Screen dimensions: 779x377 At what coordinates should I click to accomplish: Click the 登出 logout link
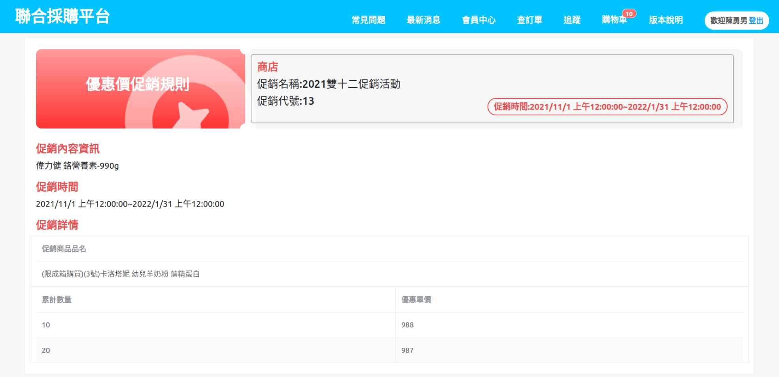[x=756, y=21]
